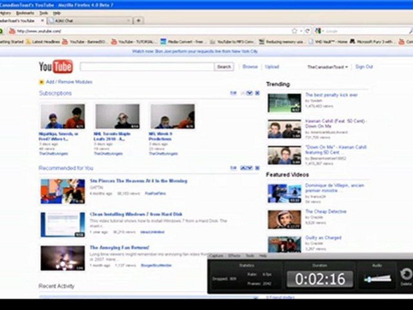Image resolution: width=413 pixels, height=310 pixels.
Task: Click the Sign Out link
Action: tap(364, 67)
